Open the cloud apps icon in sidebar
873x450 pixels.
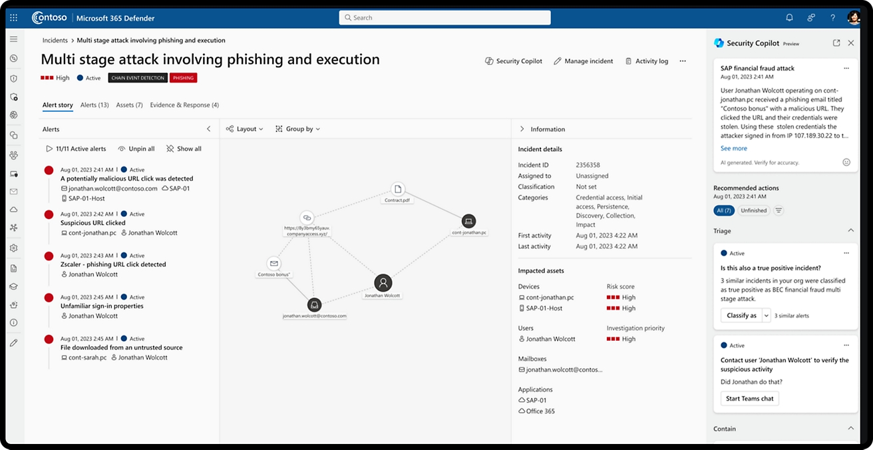13,210
